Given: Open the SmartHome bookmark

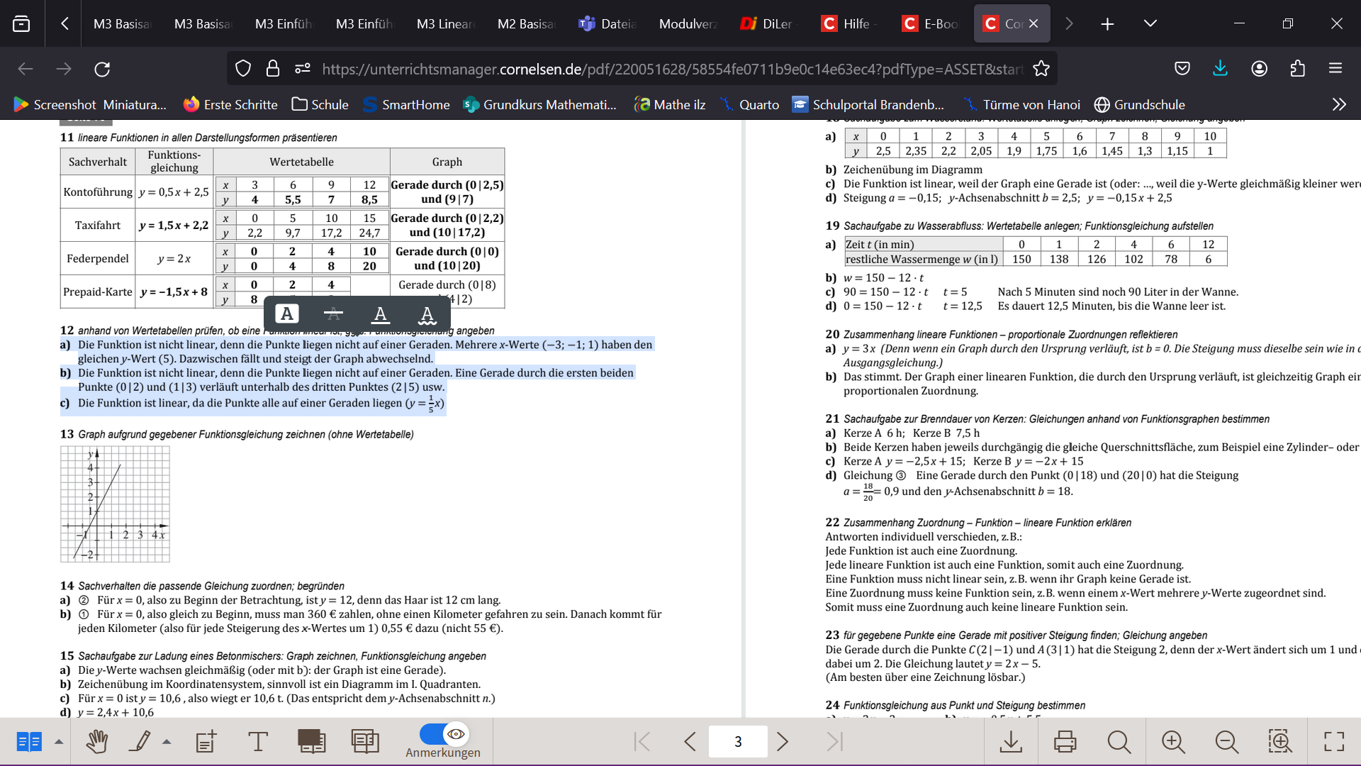Looking at the screenshot, I should 406,105.
